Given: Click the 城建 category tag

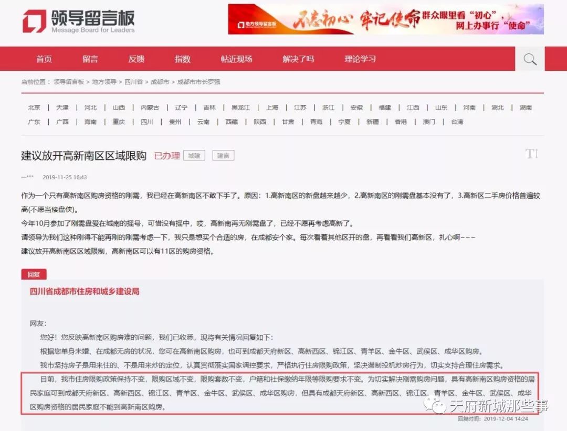Looking at the screenshot, I should pos(194,156).
